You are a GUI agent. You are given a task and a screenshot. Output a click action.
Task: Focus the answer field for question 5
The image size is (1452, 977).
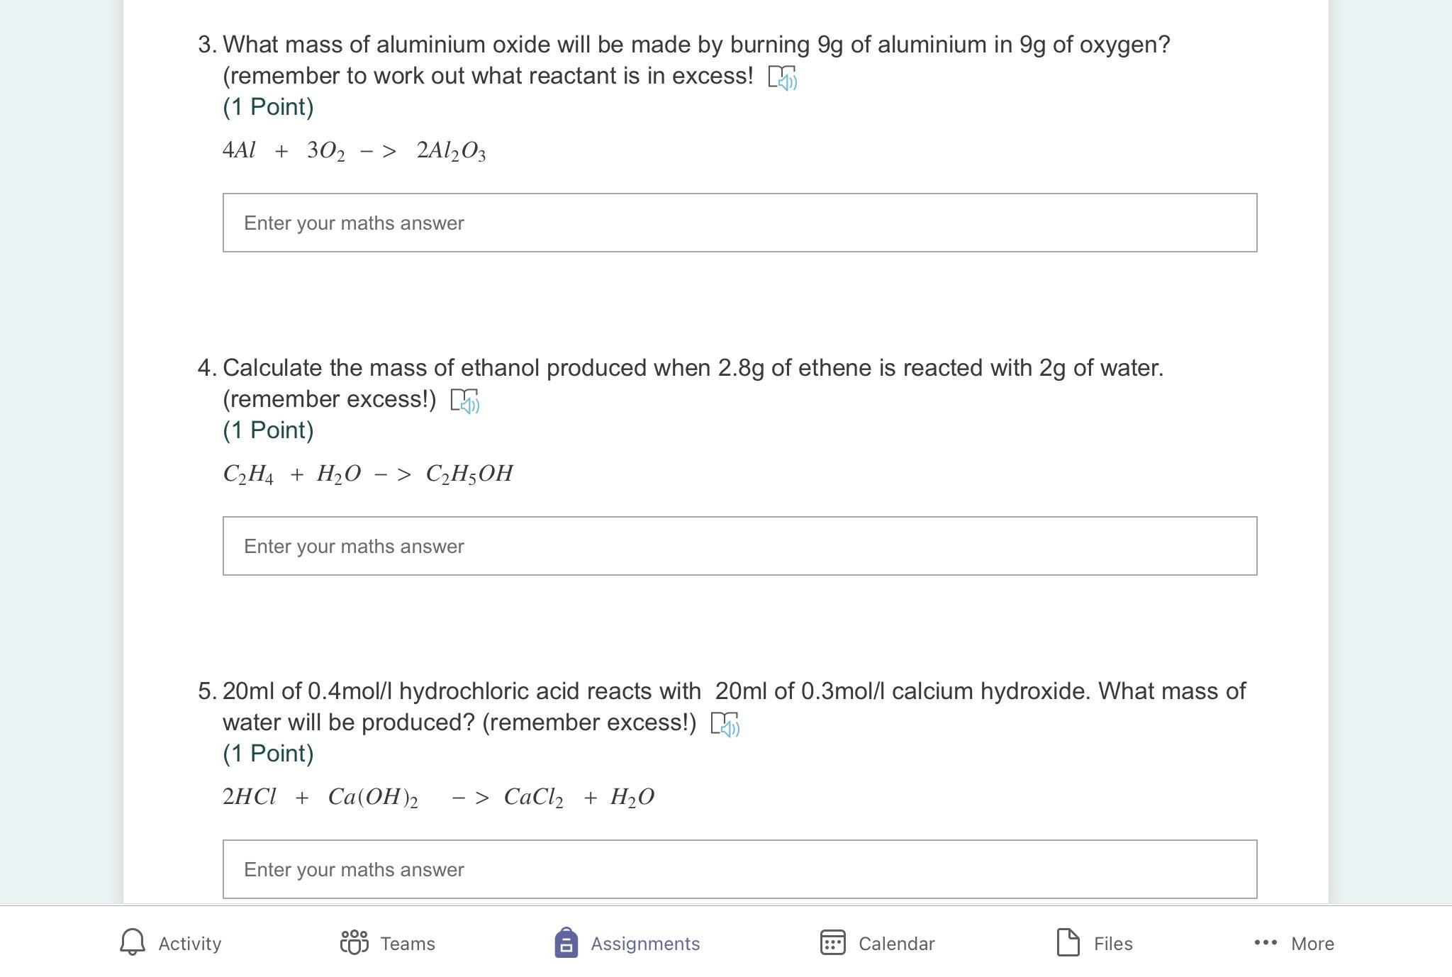click(x=739, y=869)
